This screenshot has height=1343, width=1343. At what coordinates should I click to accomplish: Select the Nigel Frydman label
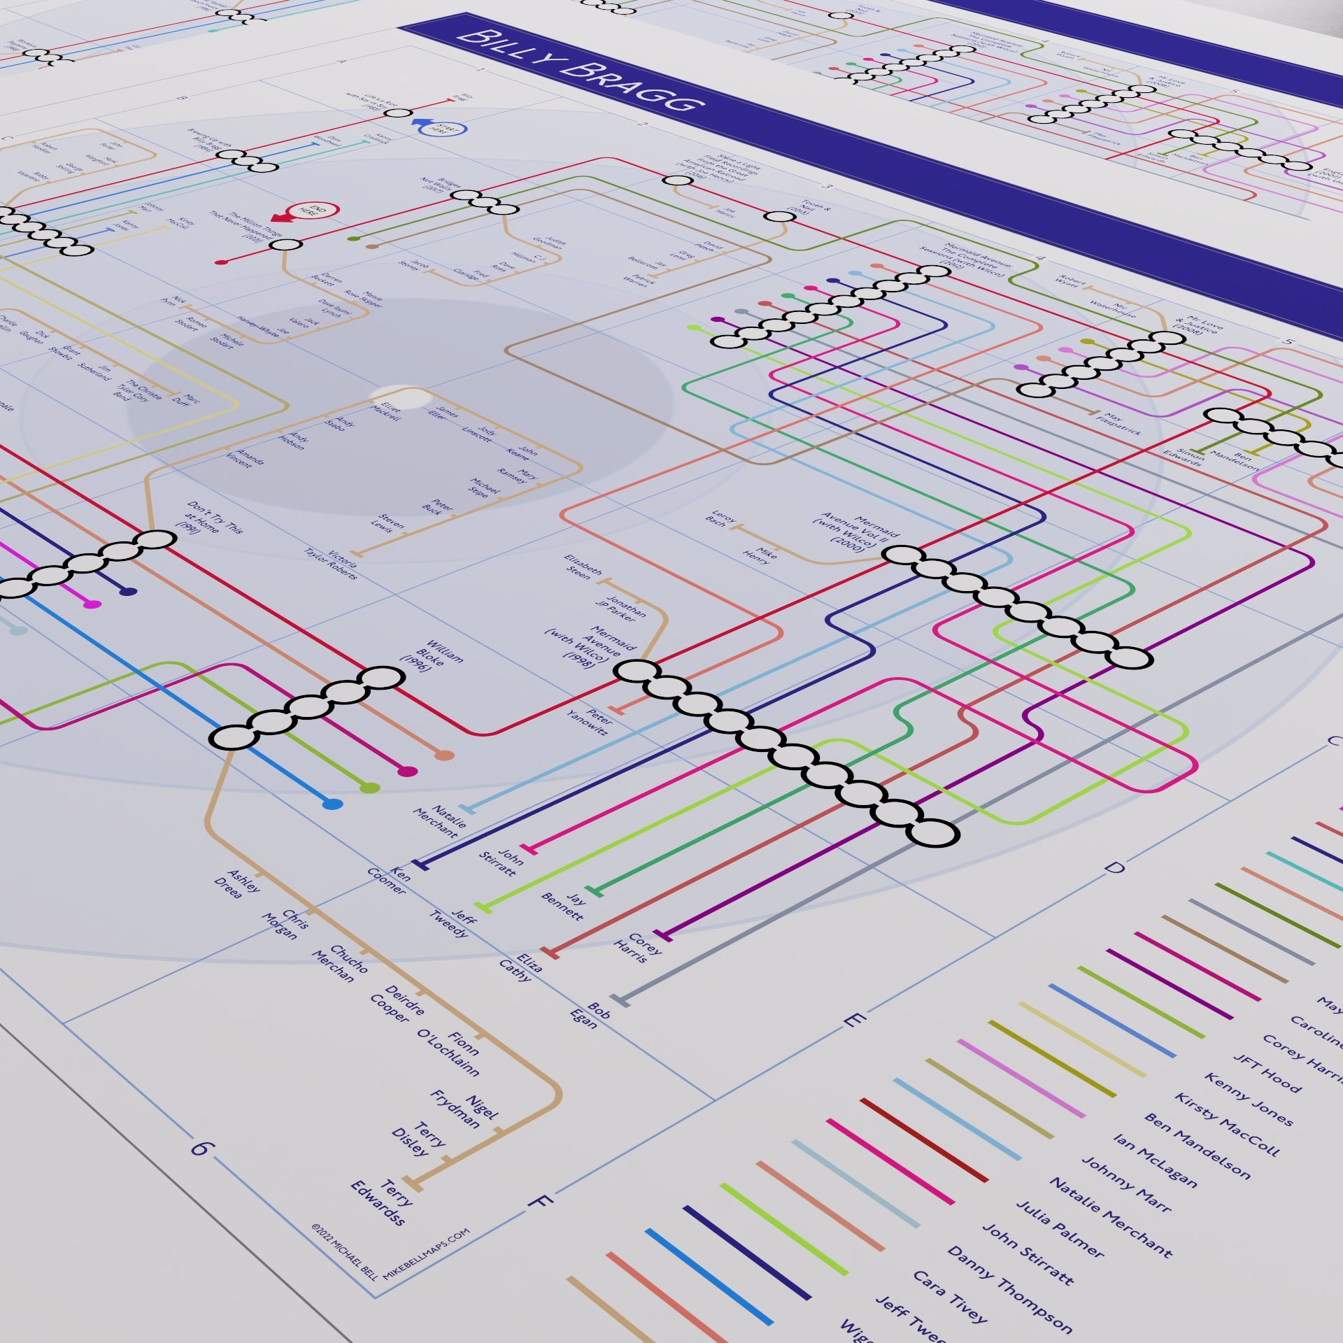pos(464,1110)
